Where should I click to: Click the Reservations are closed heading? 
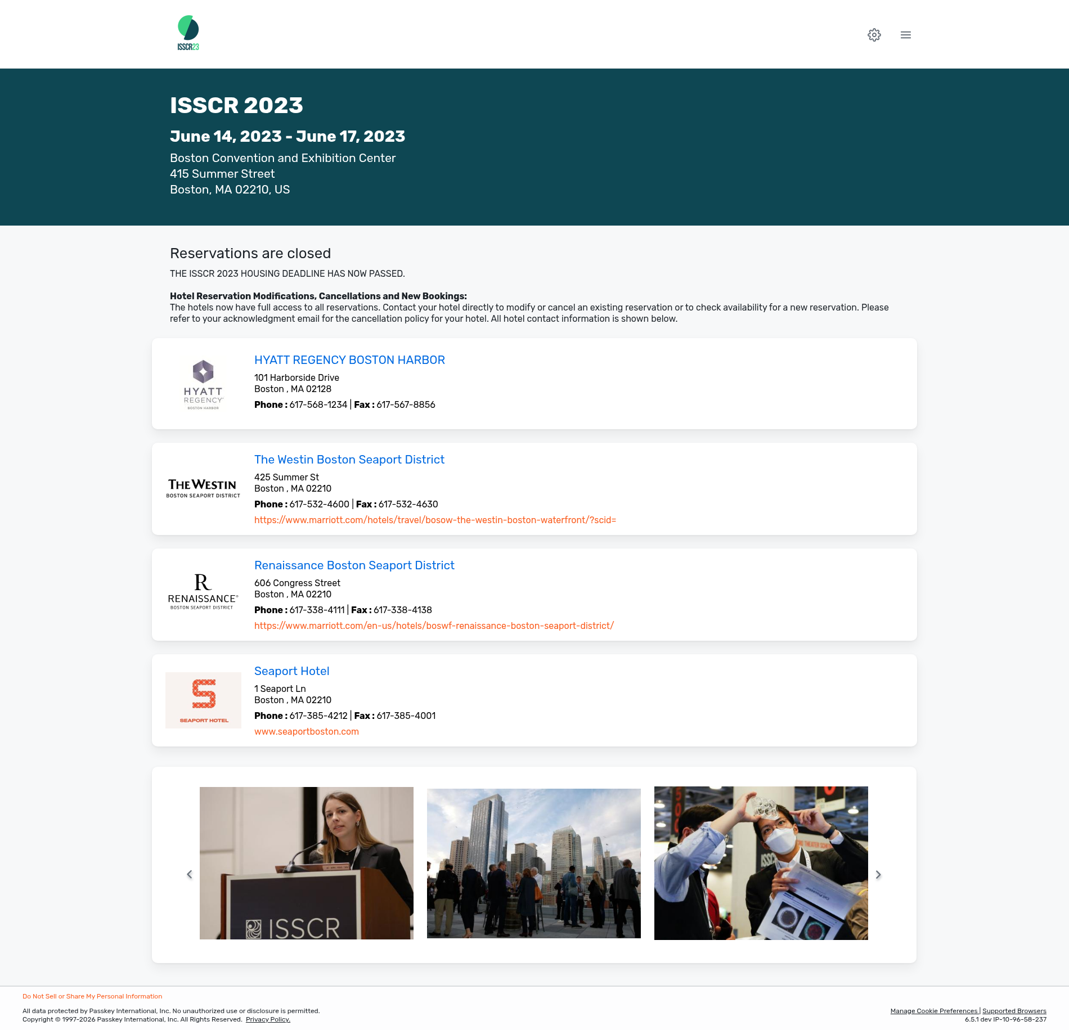point(250,253)
